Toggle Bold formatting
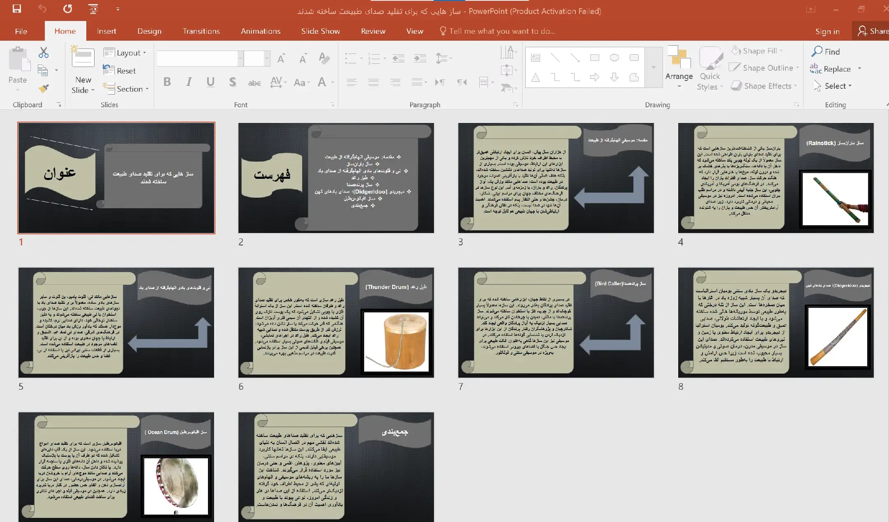 tap(167, 82)
